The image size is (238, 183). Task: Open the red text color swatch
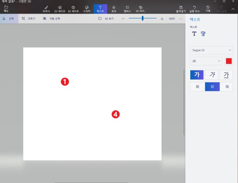229,61
